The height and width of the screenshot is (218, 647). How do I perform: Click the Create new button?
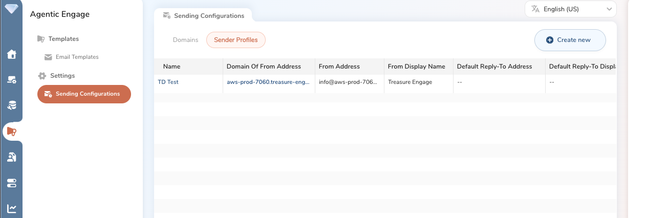click(570, 40)
